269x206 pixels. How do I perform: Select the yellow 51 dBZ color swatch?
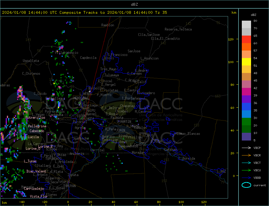(x=246, y=62)
